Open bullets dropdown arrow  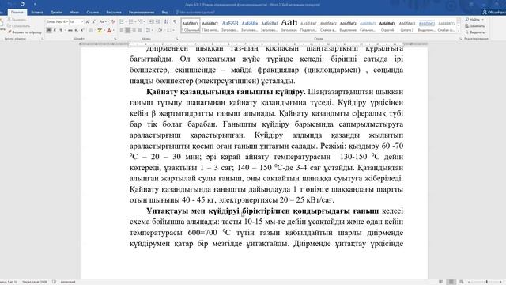126,21
